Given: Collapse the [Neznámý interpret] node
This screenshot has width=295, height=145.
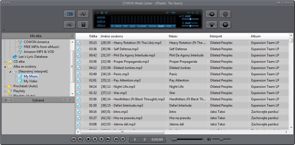Looking at the screenshot, I should [x=10, y=72].
